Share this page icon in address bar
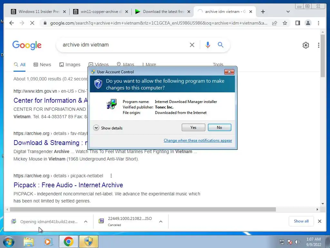Image resolution: width=330 pixels, height=248 pixels. pos(275,23)
